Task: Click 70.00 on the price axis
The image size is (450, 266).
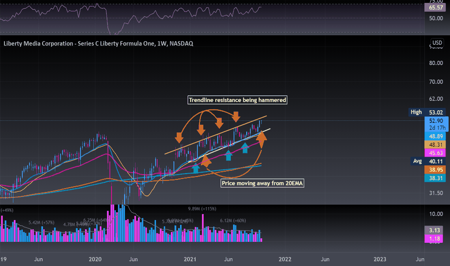Action: click(436, 82)
